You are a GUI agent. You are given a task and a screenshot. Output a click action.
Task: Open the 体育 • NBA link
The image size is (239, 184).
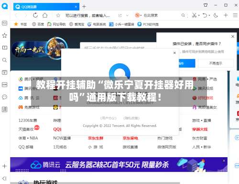(28, 138)
